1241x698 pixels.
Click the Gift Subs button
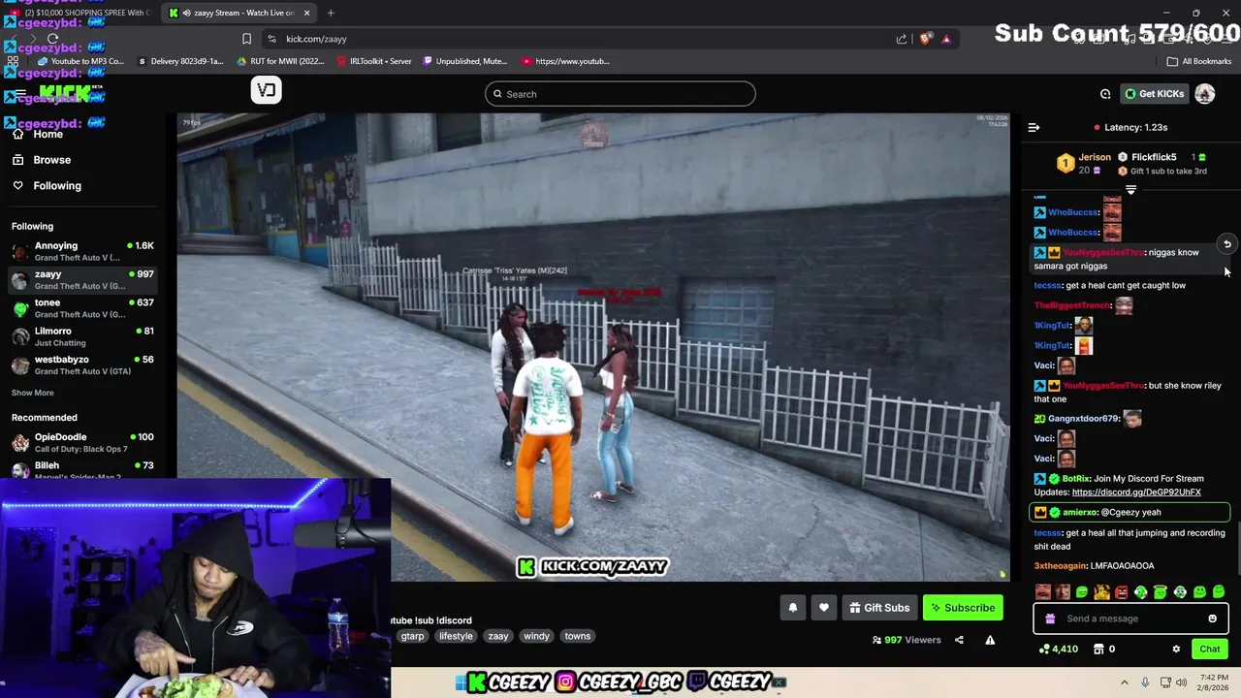tap(879, 608)
